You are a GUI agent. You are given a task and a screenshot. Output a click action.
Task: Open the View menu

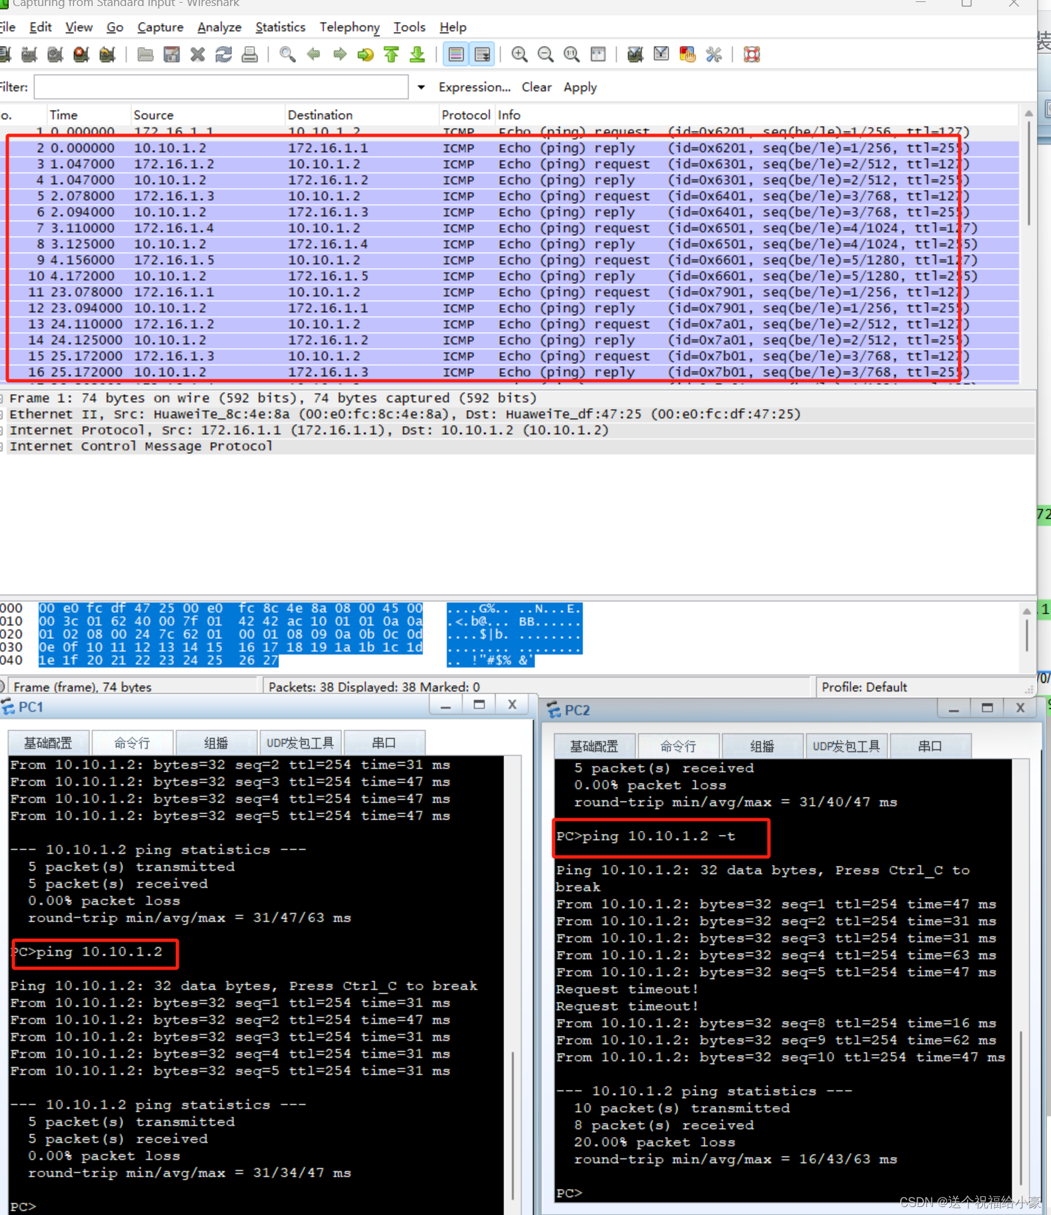[x=79, y=27]
